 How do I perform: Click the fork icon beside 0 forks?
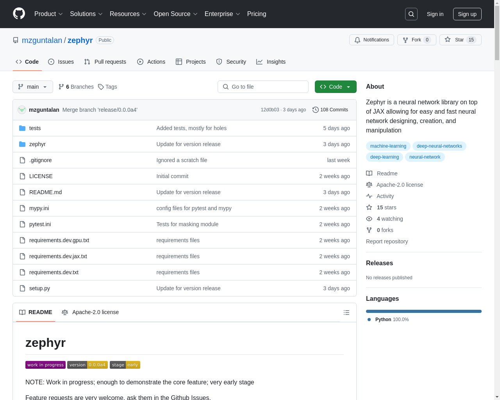pos(369,230)
